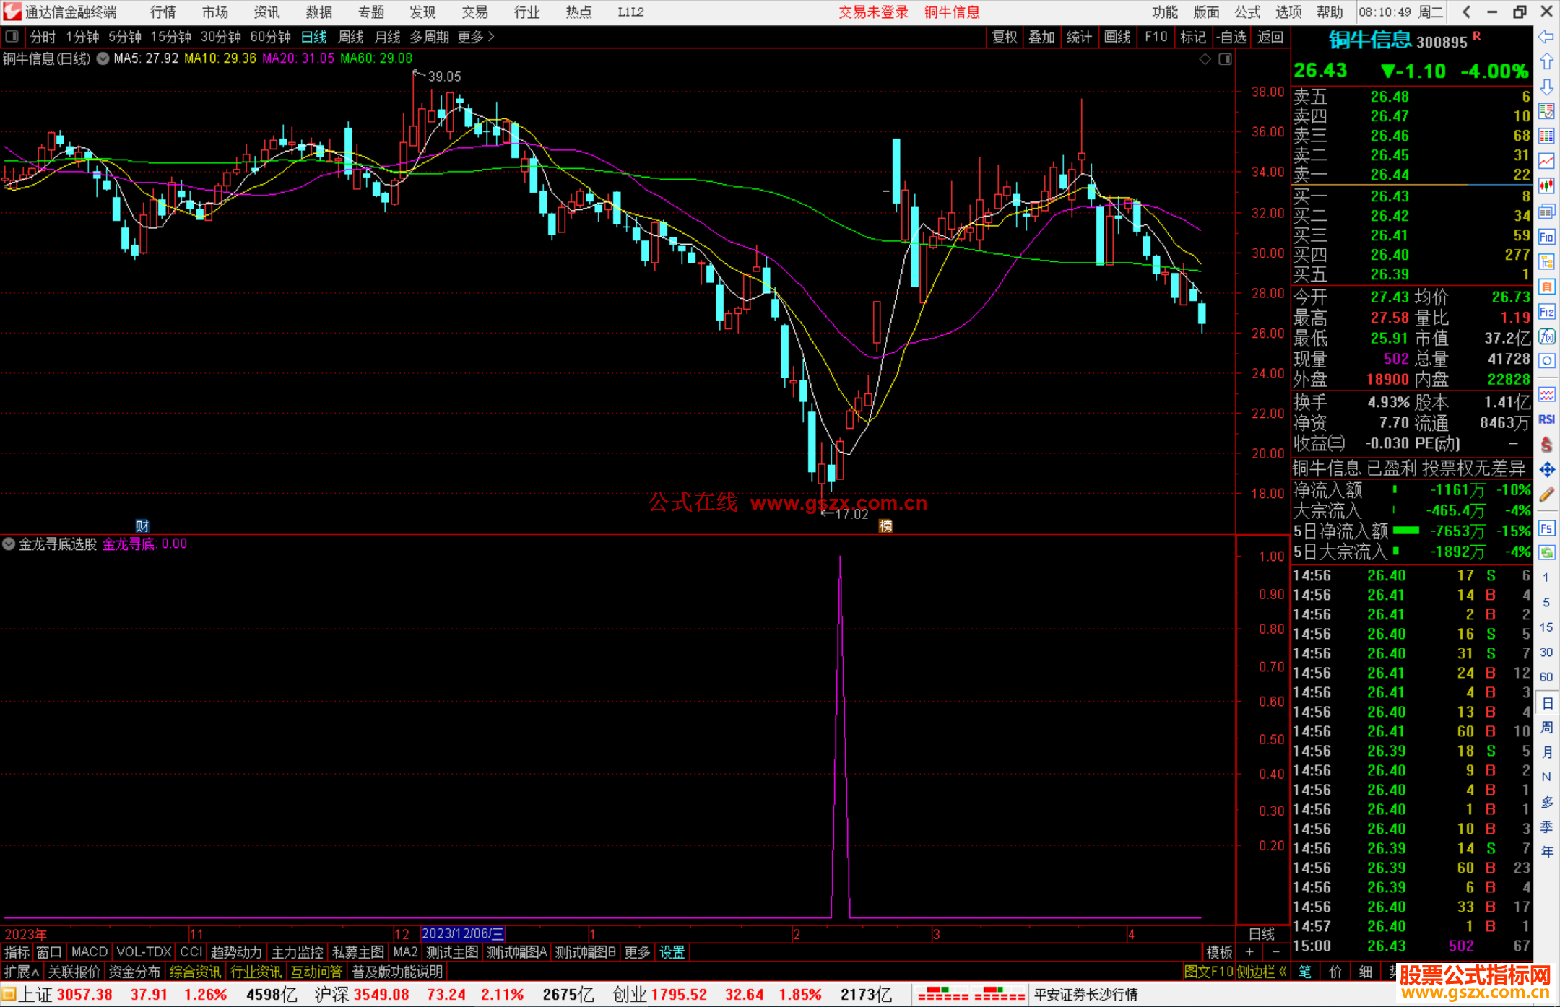This screenshot has height=1007, width=1560.
Task: Select the MACD indicator tab
Action: click(89, 952)
